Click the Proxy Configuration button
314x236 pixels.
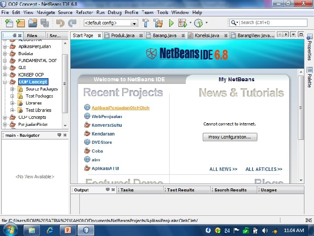point(230,137)
